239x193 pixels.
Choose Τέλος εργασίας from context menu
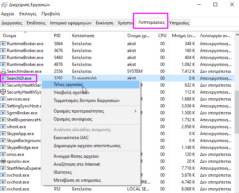pyautogui.click(x=91, y=84)
